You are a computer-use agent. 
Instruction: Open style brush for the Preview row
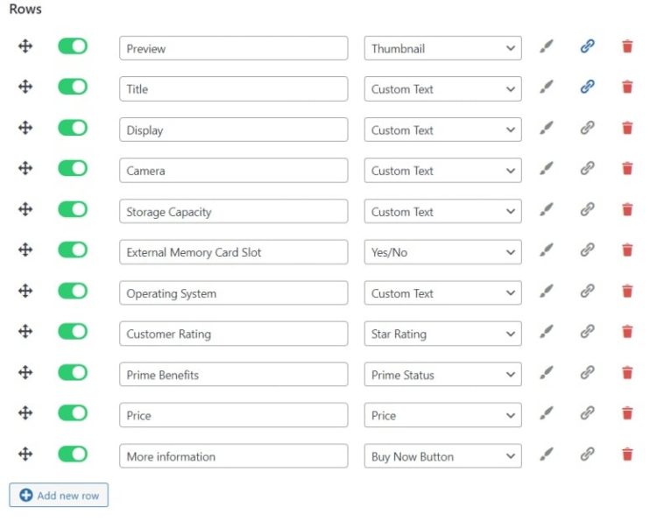(x=547, y=46)
